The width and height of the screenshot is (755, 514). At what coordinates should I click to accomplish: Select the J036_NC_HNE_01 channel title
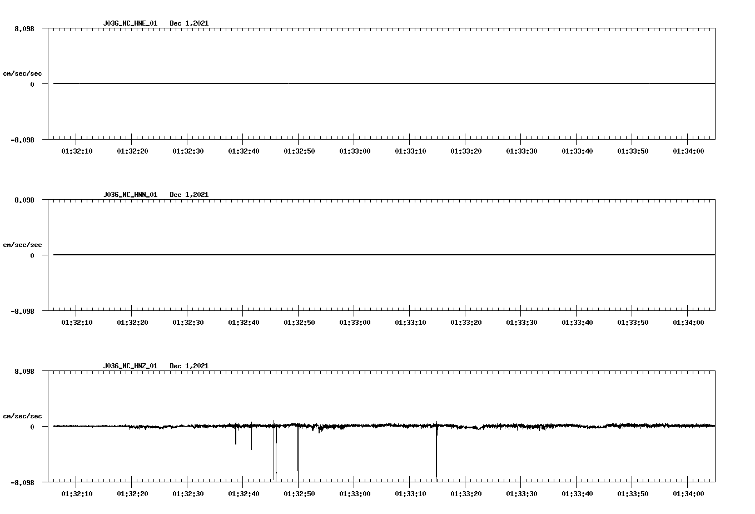[130, 23]
